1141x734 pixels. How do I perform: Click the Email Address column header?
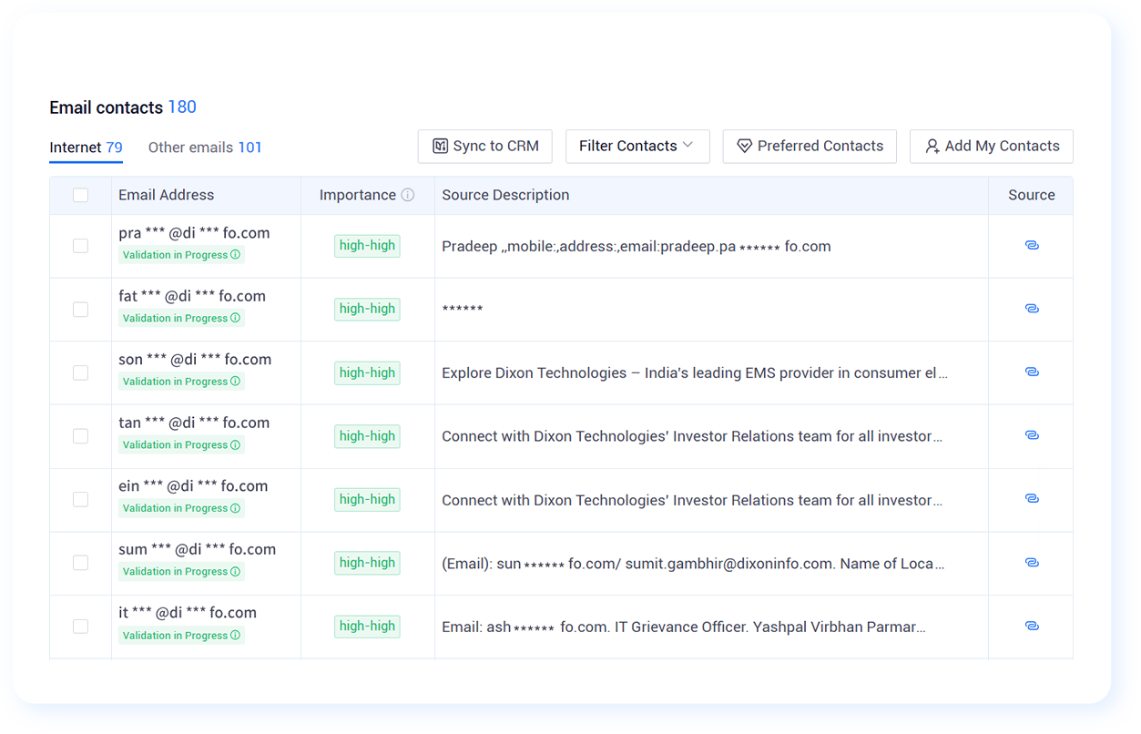[x=166, y=195]
